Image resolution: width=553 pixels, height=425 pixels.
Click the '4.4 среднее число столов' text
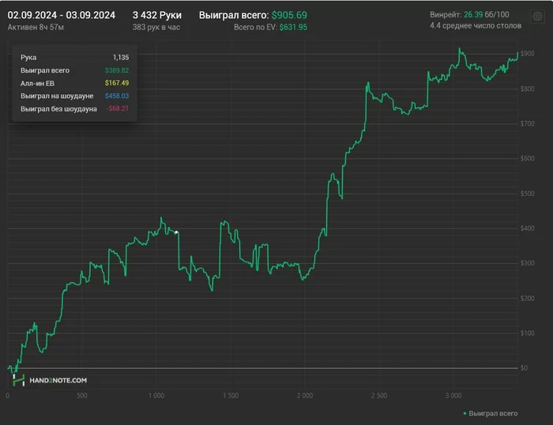click(476, 25)
